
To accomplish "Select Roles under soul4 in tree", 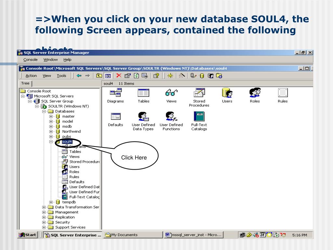I will (74, 172).
